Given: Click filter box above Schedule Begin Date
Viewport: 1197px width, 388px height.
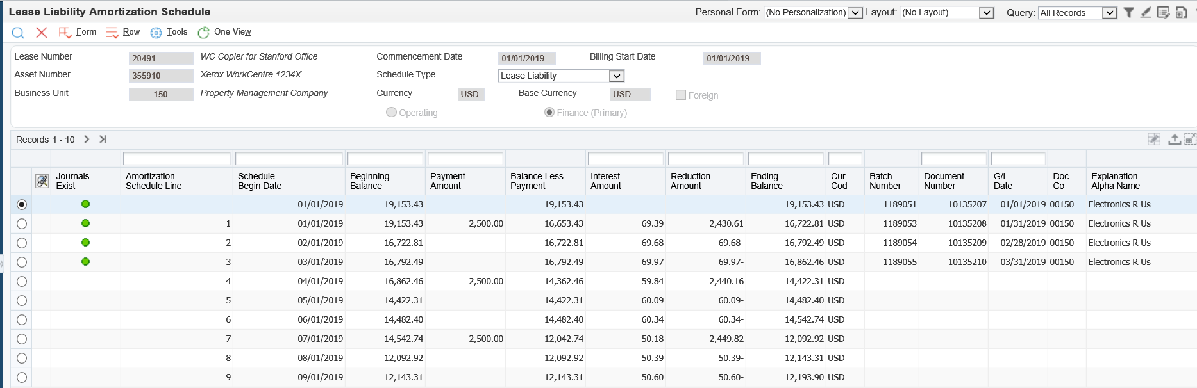Looking at the screenshot, I should point(289,158).
